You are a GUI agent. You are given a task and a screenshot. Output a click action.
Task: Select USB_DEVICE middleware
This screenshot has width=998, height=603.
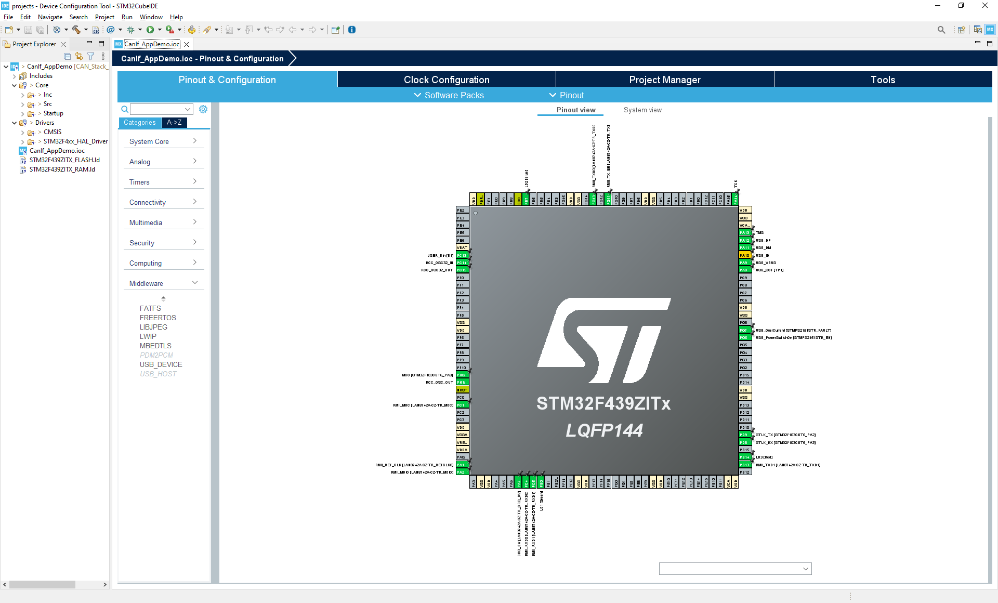click(161, 364)
